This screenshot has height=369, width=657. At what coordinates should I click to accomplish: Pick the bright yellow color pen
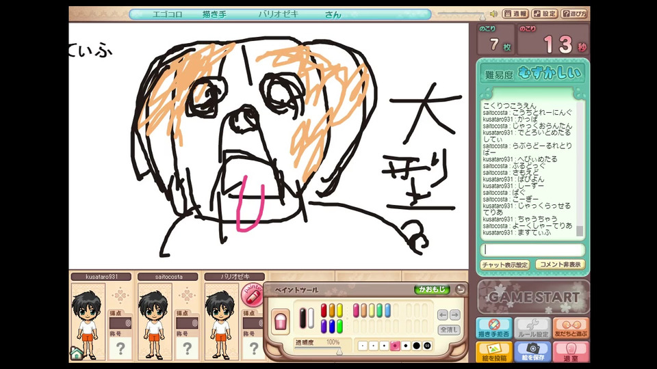pos(340,310)
